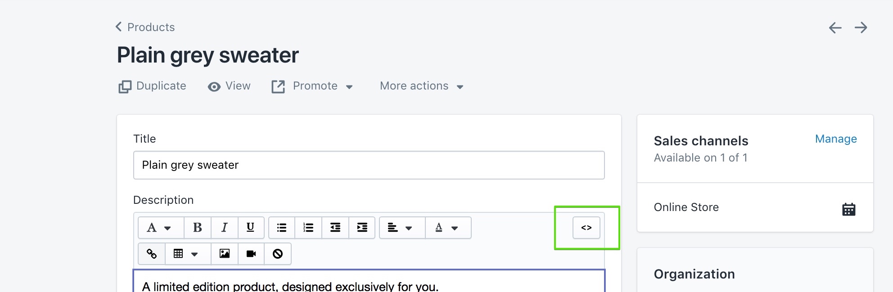The height and width of the screenshot is (292, 893).
Task: Insert a video into description
Action: (x=251, y=254)
